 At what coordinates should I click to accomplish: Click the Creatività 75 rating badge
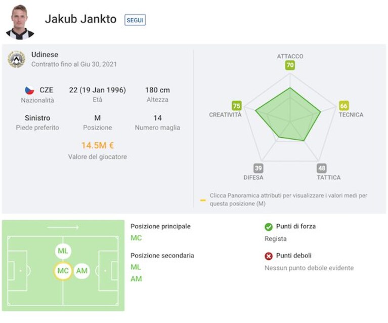237,106
